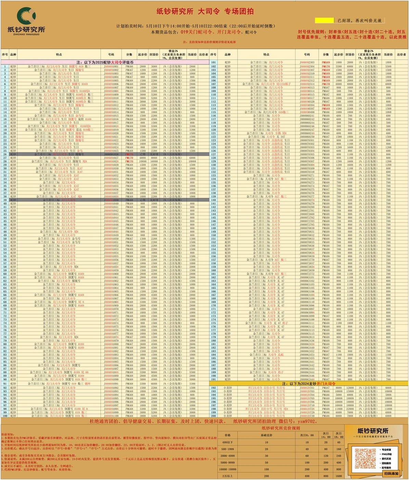Click the 2000-4999 price tier cell
Screen dimensions: 409x480
click(227, 456)
